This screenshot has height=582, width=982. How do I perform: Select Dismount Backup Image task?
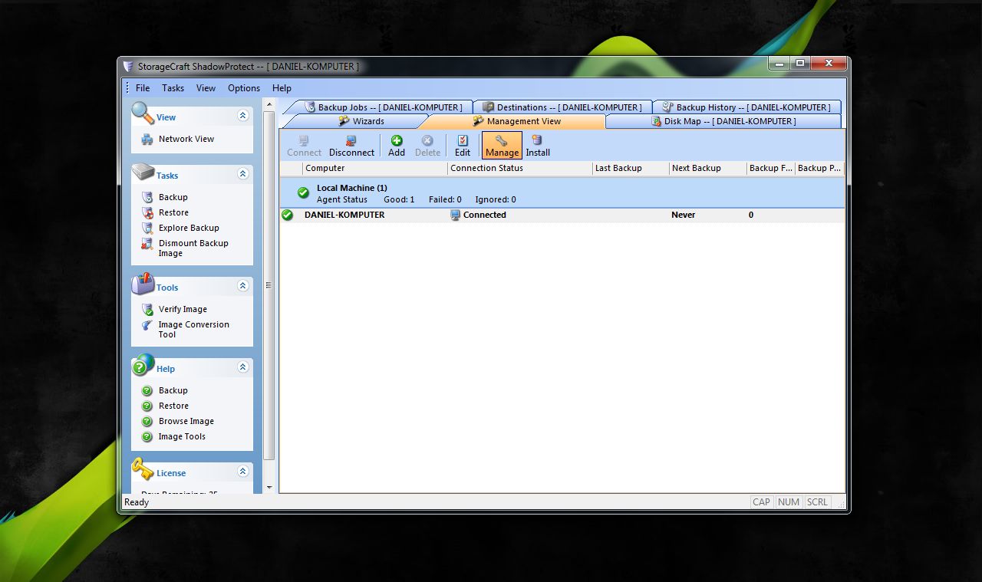point(193,248)
